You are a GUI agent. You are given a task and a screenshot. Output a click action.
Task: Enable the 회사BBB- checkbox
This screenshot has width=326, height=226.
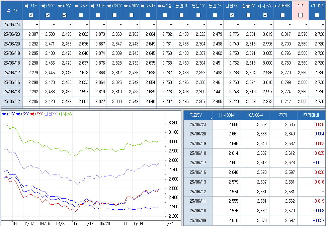click(x=283, y=15)
